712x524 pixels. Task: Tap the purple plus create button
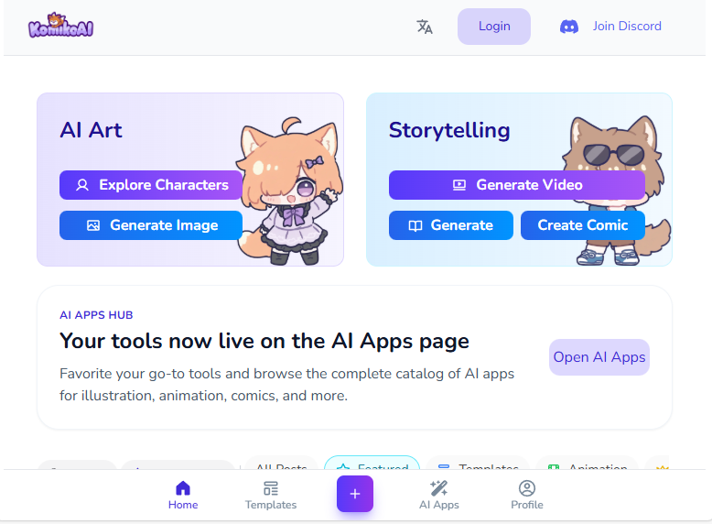(355, 494)
